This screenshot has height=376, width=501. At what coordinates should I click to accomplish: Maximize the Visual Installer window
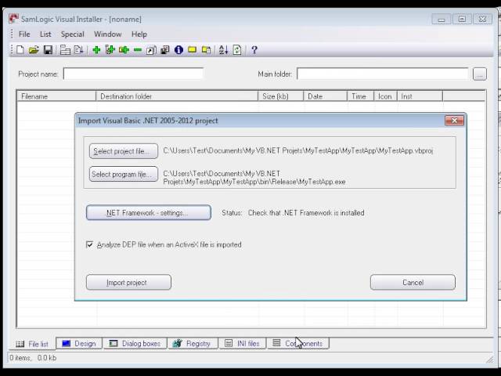point(462,19)
